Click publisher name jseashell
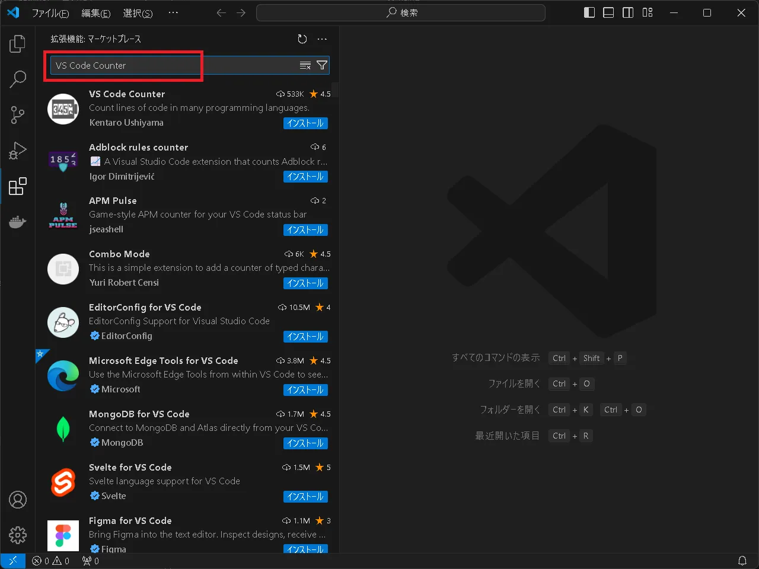 [106, 229]
